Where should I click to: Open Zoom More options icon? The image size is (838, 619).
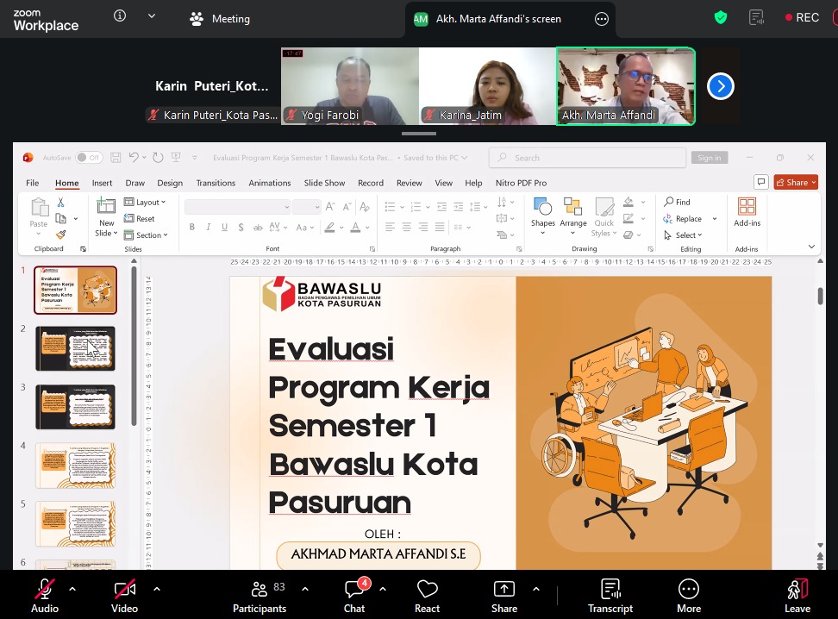pyautogui.click(x=688, y=589)
